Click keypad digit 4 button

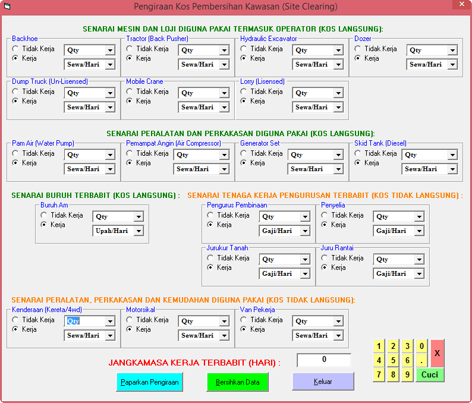point(379,360)
